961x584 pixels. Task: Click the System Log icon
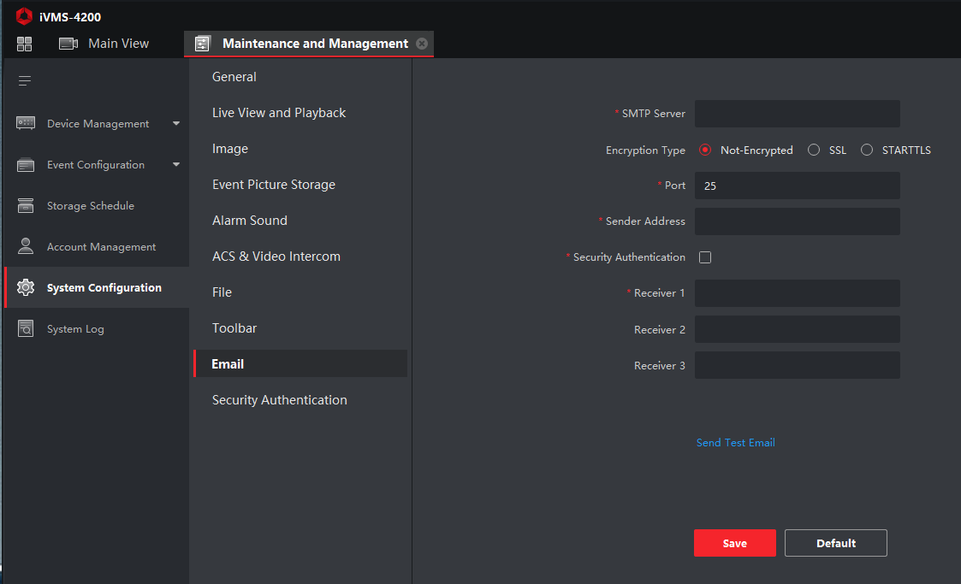[26, 329]
